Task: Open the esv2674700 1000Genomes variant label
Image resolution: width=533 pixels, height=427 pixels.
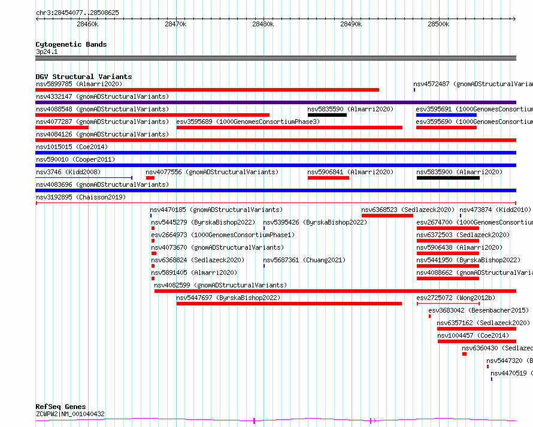Action: [474, 222]
